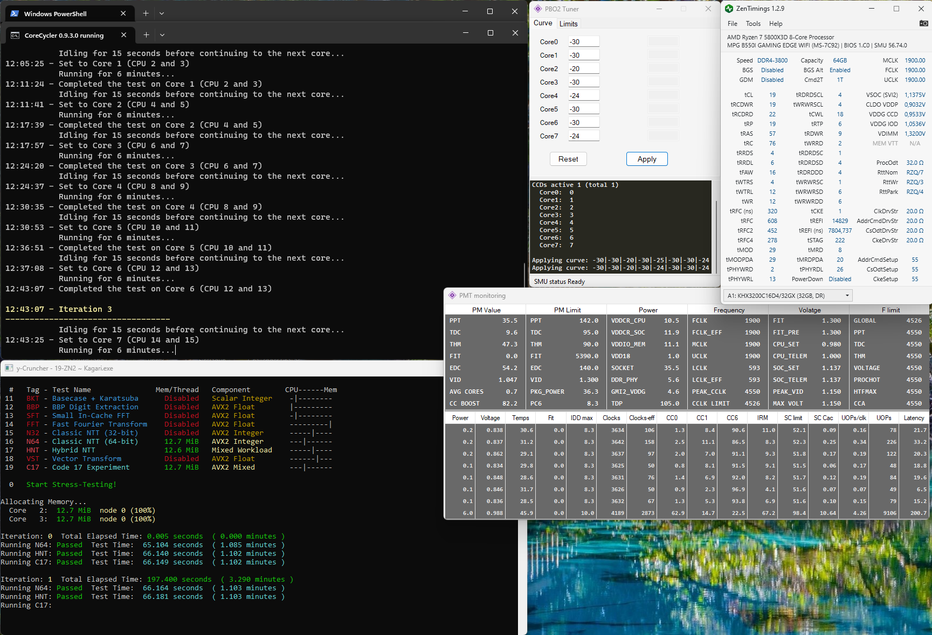The image size is (932, 635).
Task: Click the 'Volatge' column header in PMT monitoring
Action: [810, 310]
